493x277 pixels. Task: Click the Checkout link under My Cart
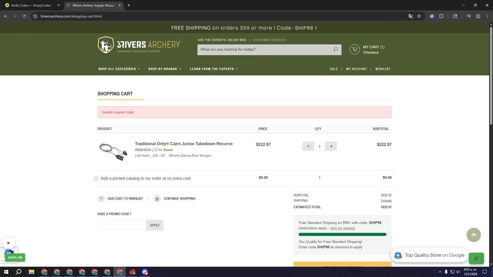pos(370,53)
